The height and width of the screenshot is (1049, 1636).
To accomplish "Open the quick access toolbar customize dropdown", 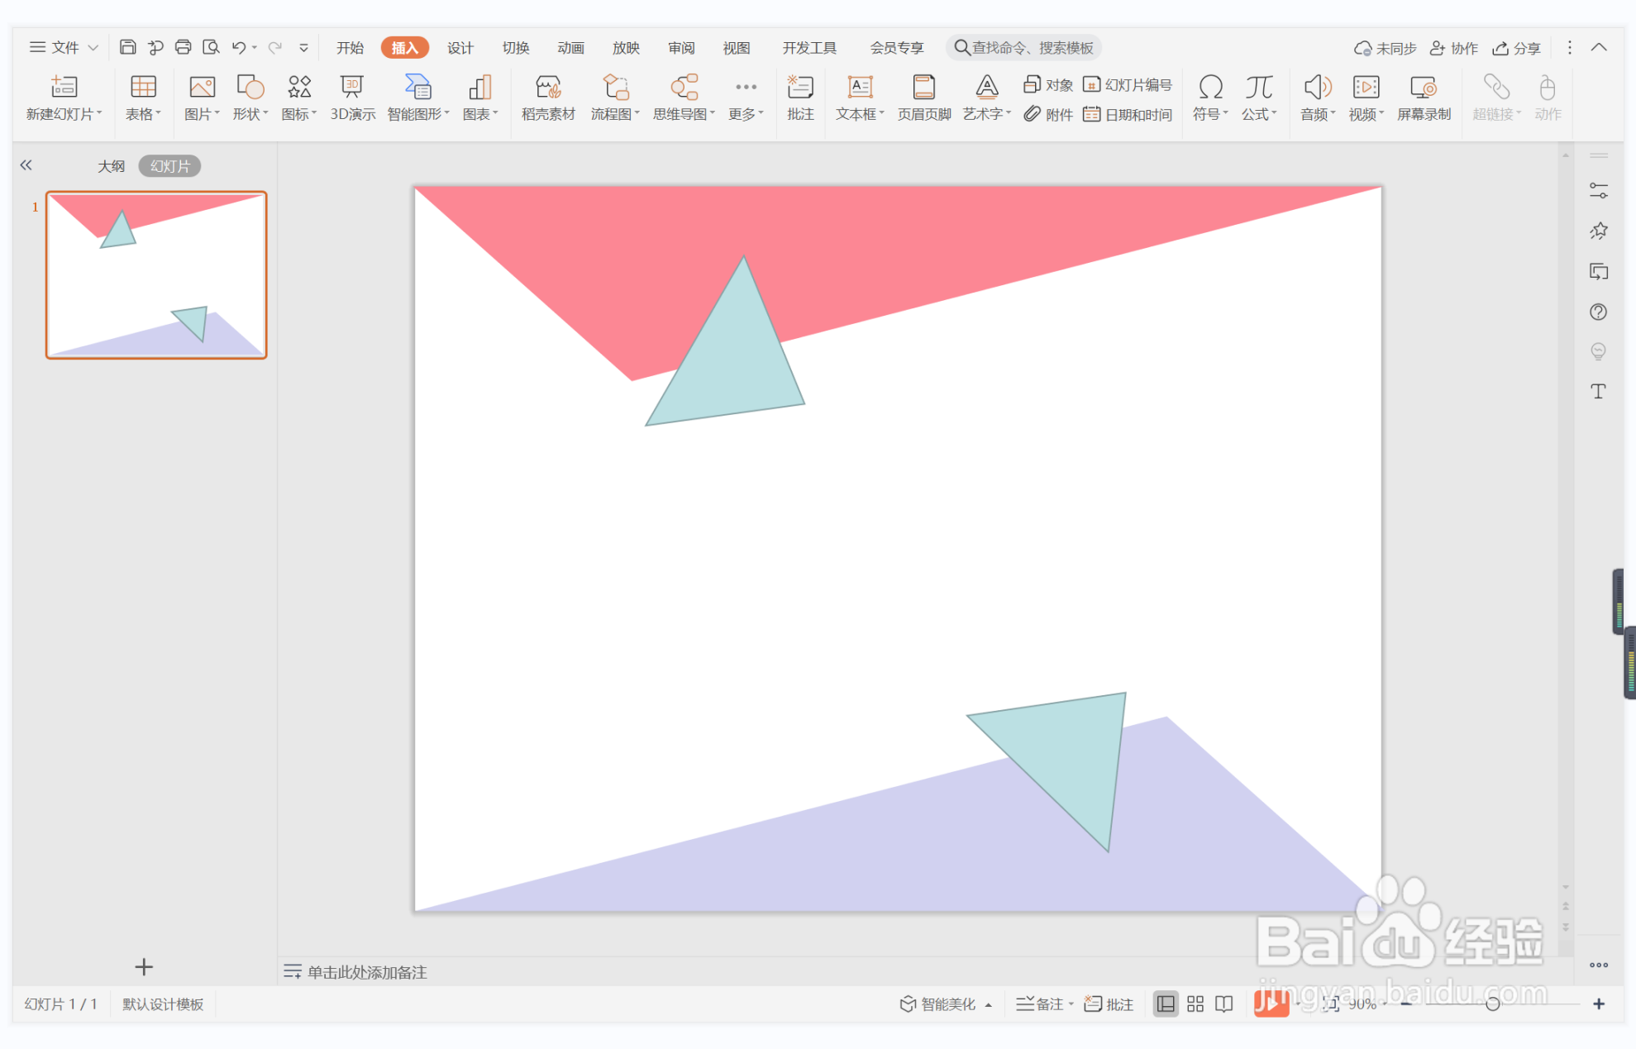I will [x=303, y=48].
